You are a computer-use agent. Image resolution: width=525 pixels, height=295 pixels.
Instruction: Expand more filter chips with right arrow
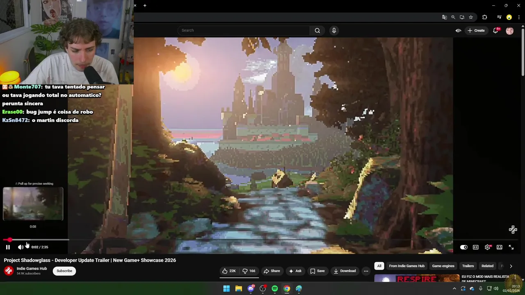pyautogui.click(x=511, y=266)
